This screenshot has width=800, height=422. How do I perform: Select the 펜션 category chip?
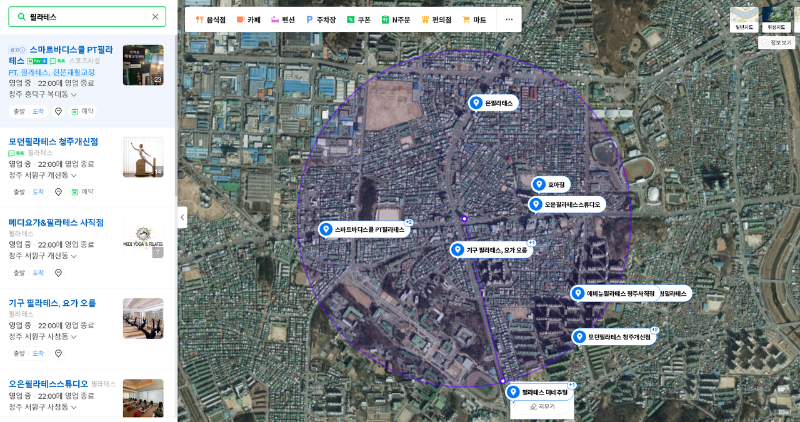pos(282,20)
